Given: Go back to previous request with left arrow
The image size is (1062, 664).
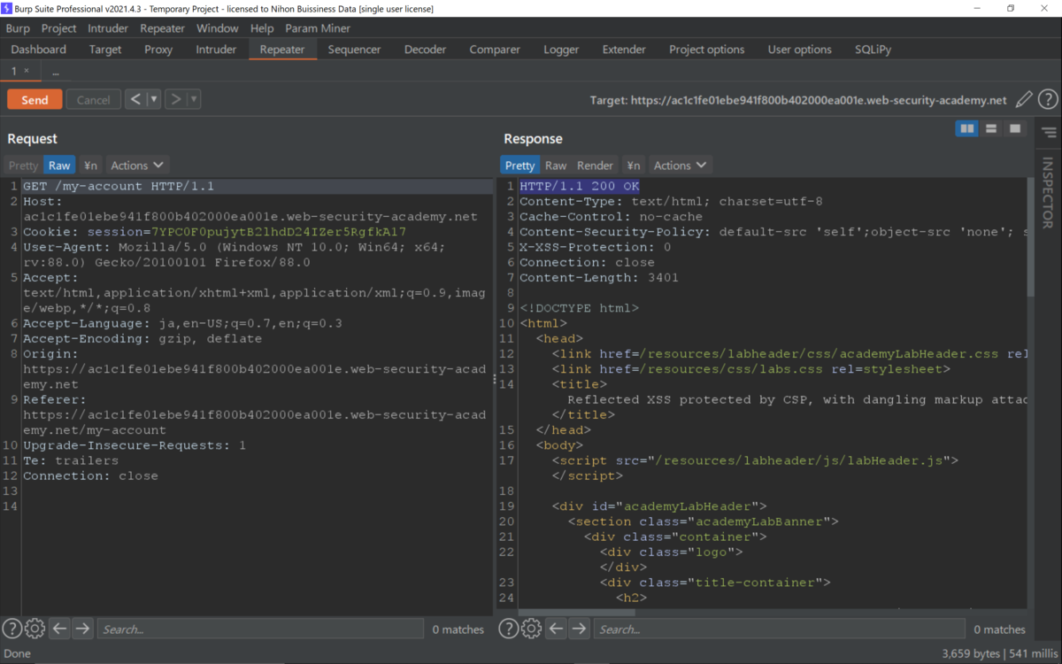Looking at the screenshot, I should tap(135, 99).
